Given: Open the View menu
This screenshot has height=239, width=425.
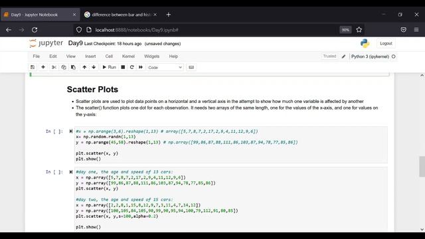Looking at the screenshot, I should tap(71, 56).
